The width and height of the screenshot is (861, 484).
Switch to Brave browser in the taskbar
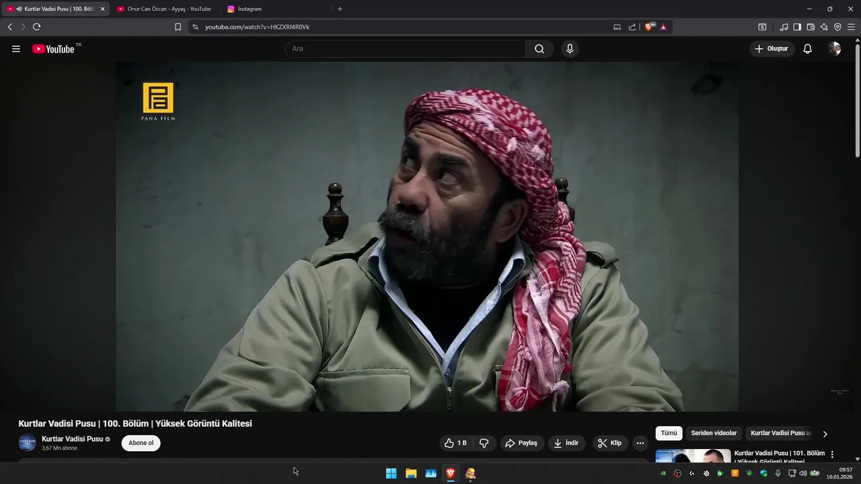point(451,473)
